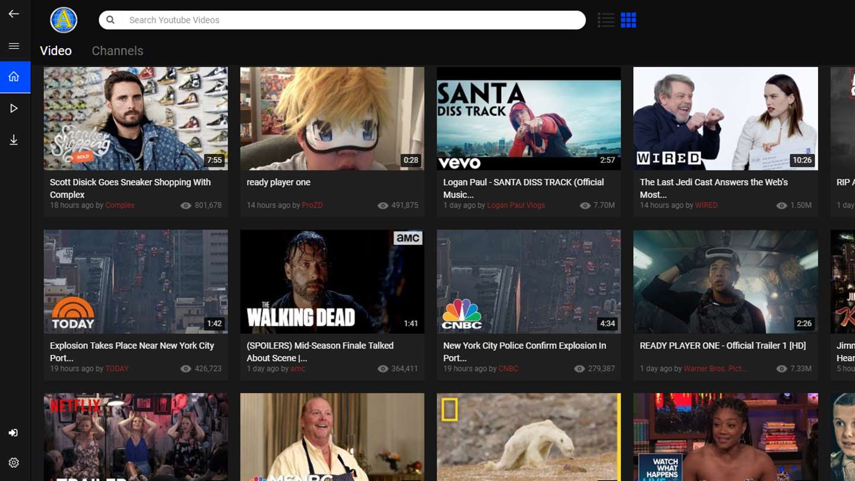This screenshot has width=855, height=481.
Task: Click the back arrow icon
Action: 14,14
